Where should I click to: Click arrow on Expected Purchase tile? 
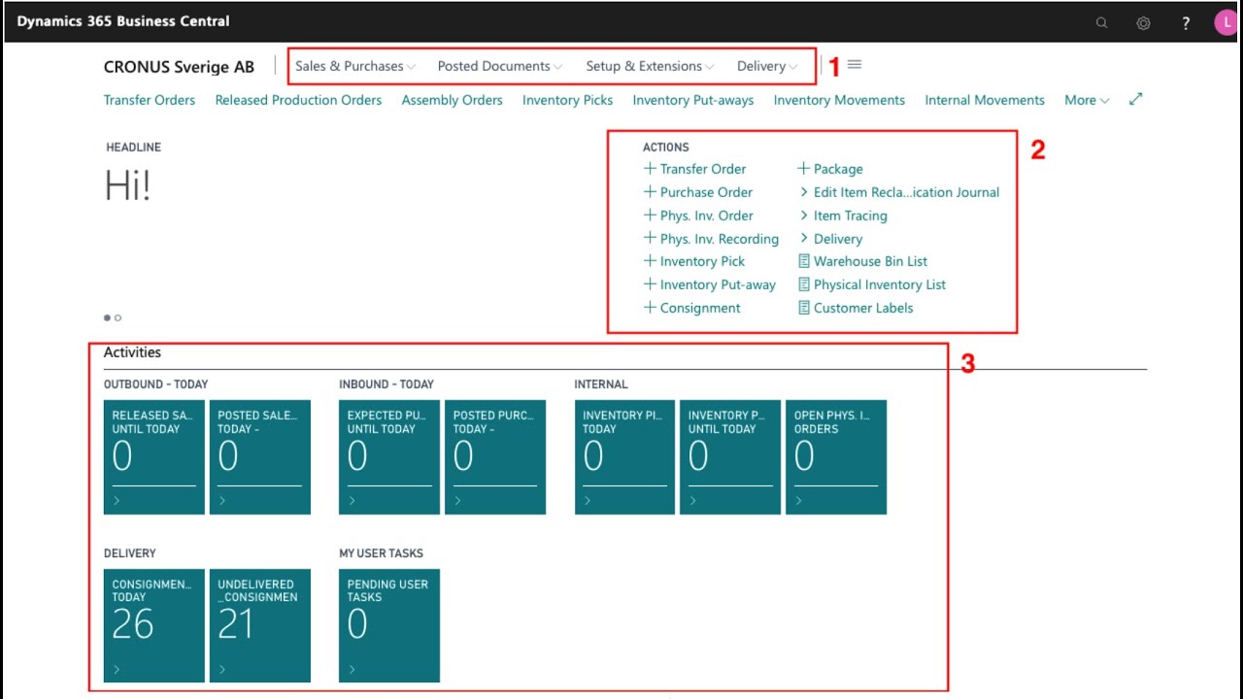(x=352, y=501)
